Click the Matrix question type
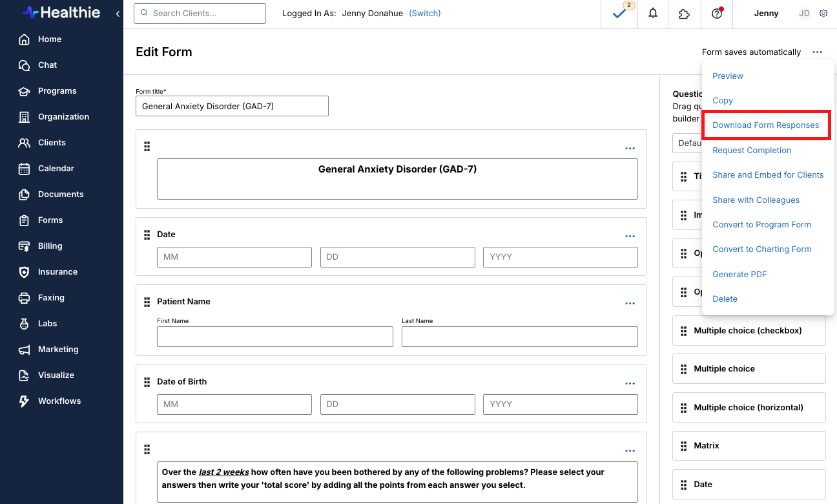This screenshot has width=837, height=504. pos(749,446)
